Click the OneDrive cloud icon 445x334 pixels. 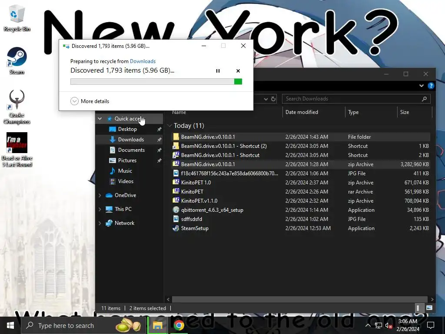click(109, 195)
